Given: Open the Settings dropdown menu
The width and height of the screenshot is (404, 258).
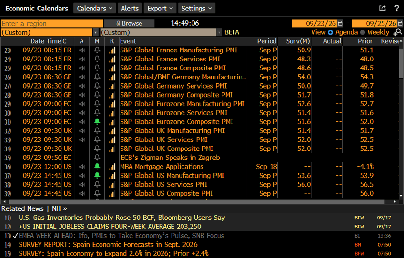Looking at the screenshot, I should pos(197,8).
